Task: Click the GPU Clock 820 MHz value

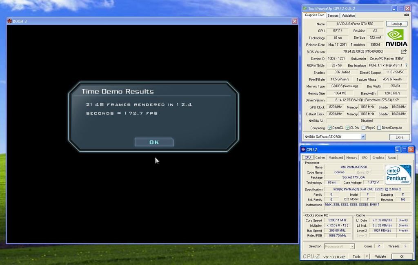Action: (336, 107)
